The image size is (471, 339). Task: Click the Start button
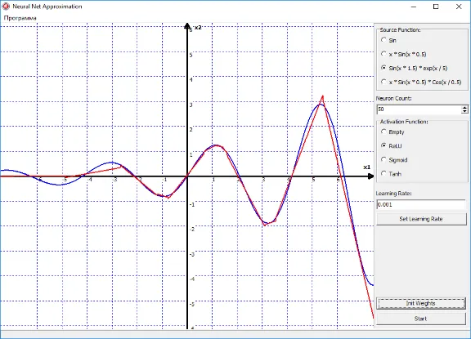[x=421, y=319]
